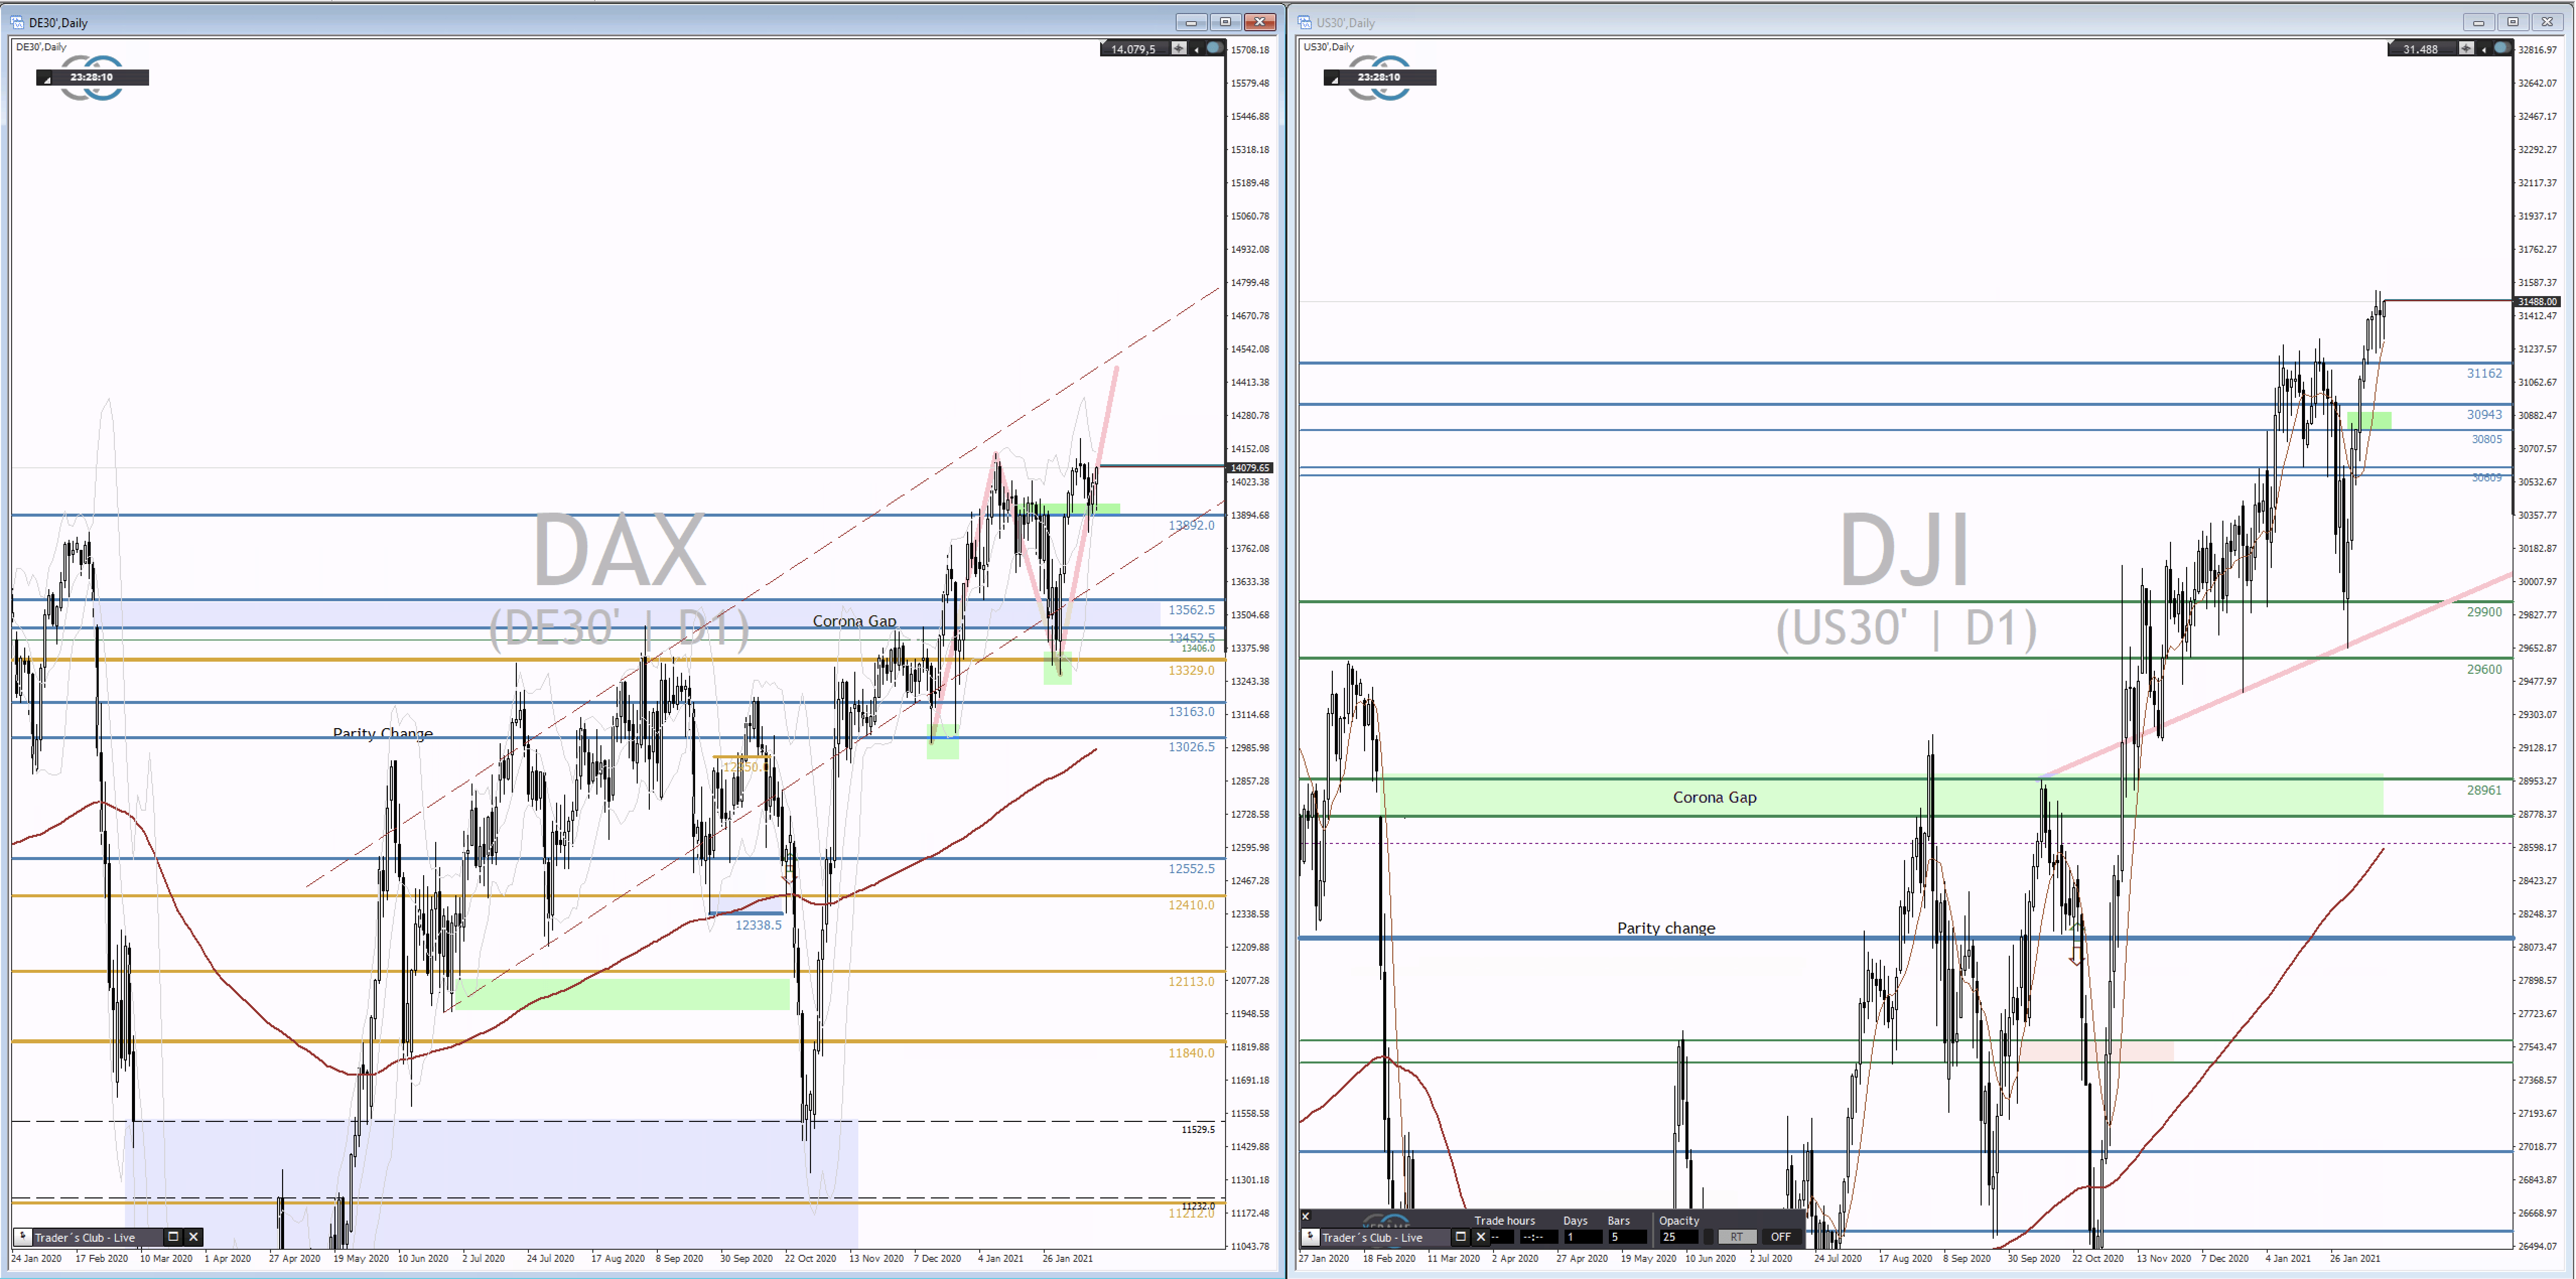
Task: Maximize Trader's Club panel in US30 chart
Action: (1461, 1237)
